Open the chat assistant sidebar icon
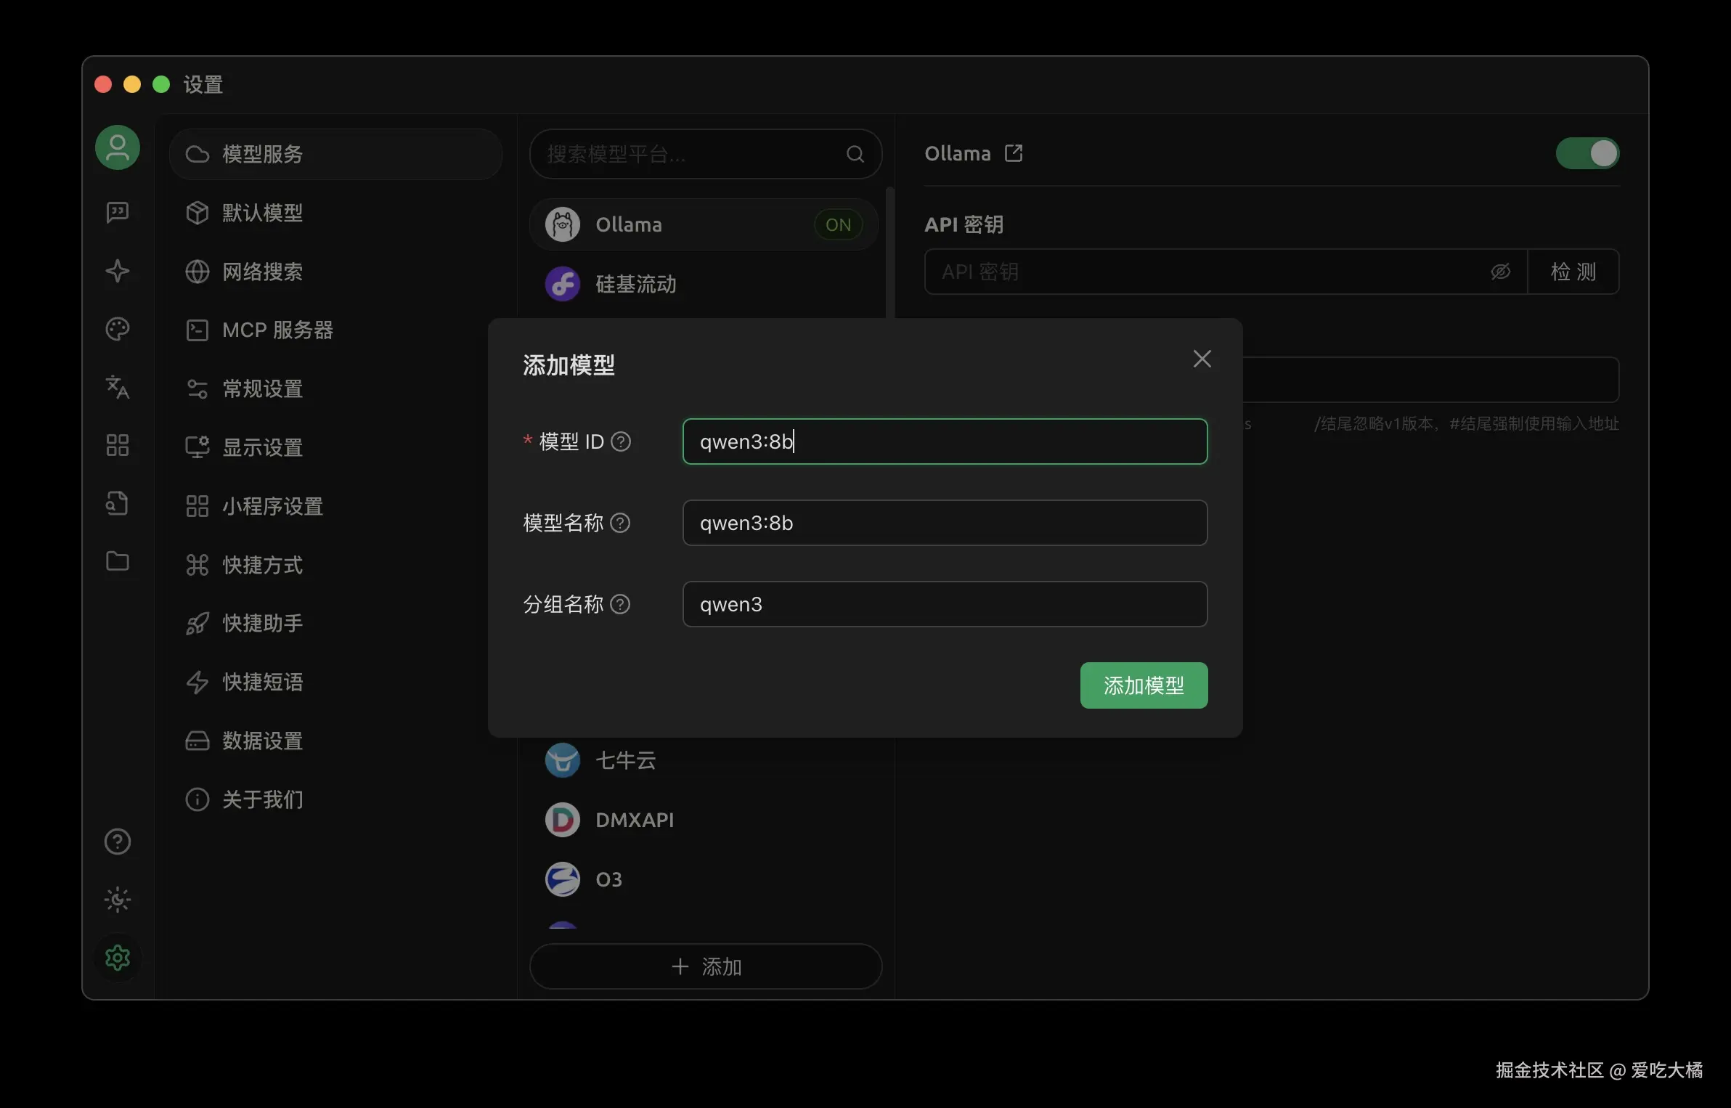 point(118,213)
